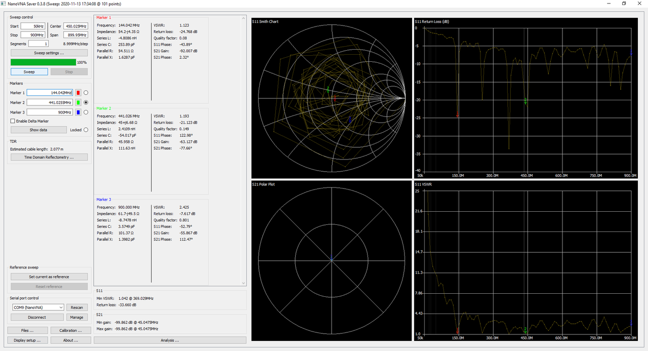This screenshot has width=648, height=351.
Task: Click the S11 VSWR chart
Action: [526, 261]
